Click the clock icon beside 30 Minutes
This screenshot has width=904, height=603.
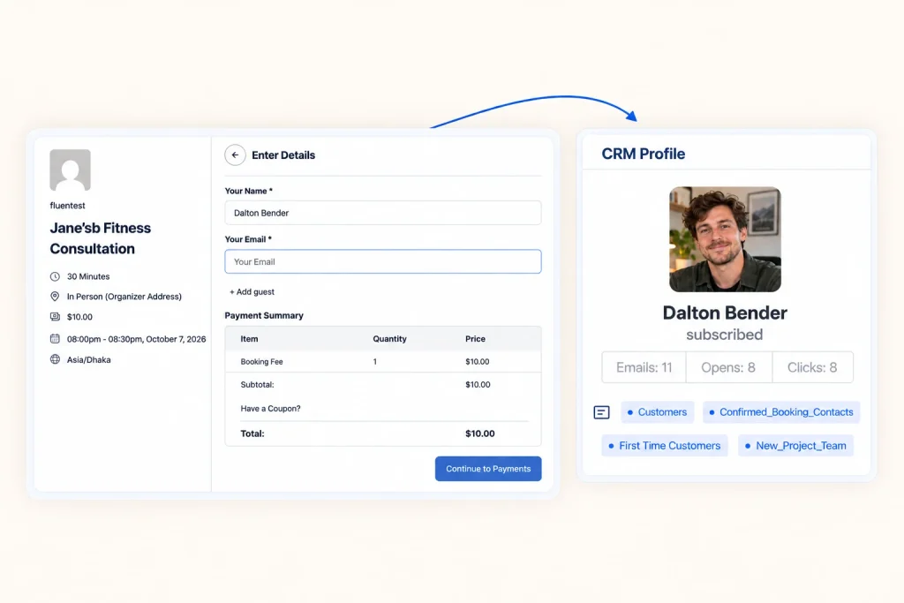click(55, 276)
